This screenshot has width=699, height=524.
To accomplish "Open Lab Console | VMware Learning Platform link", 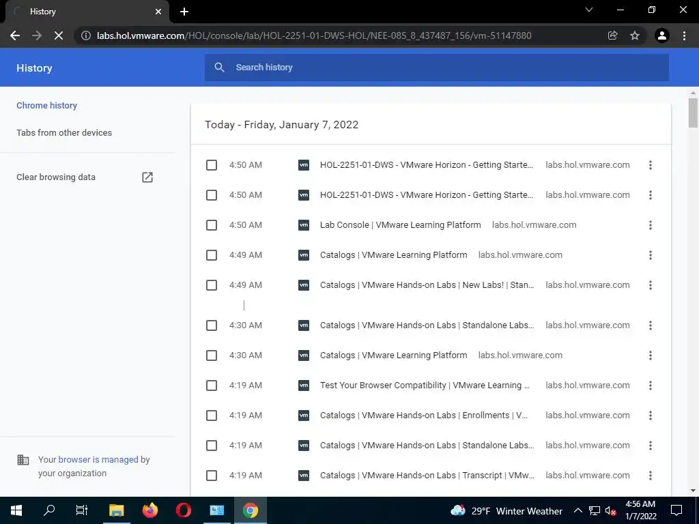I will click(x=400, y=225).
